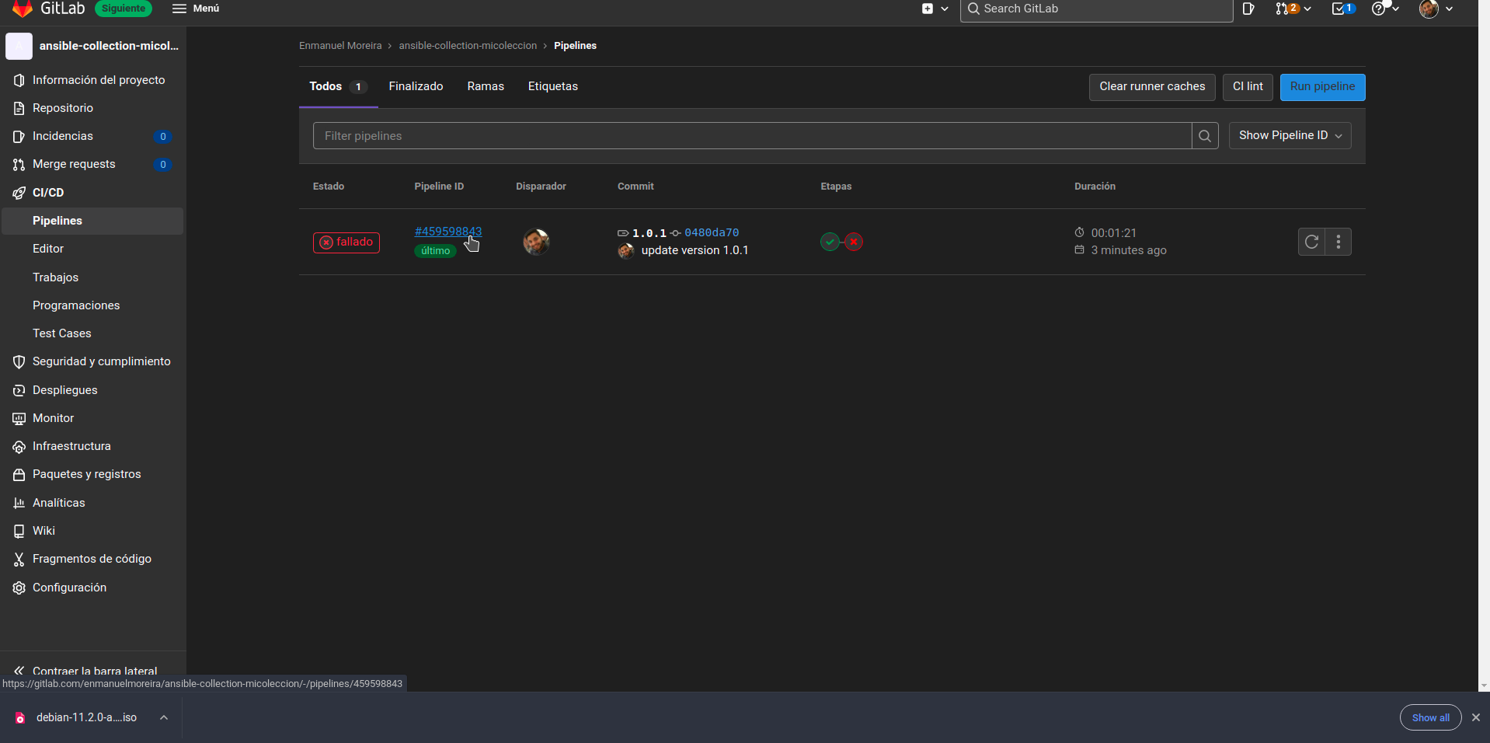
Task: Click the trigger user avatar
Action: tap(536, 242)
